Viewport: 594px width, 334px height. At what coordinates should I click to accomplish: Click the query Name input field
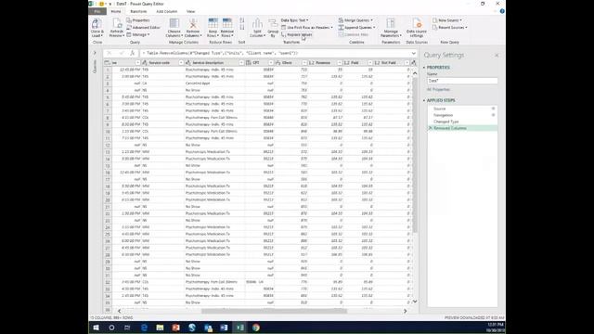coord(462,81)
